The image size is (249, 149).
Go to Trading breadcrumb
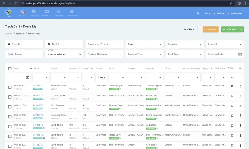tap(9, 34)
